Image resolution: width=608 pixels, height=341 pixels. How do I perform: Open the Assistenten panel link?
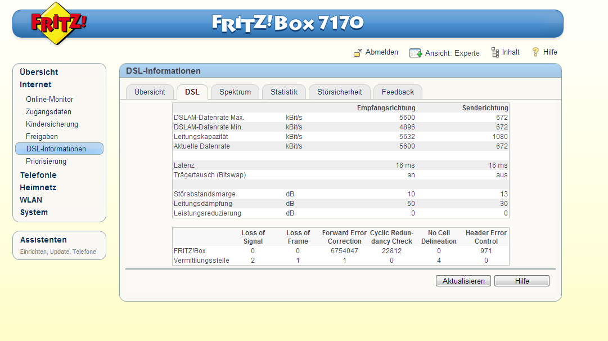pyautogui.click(x=43, y=240)
